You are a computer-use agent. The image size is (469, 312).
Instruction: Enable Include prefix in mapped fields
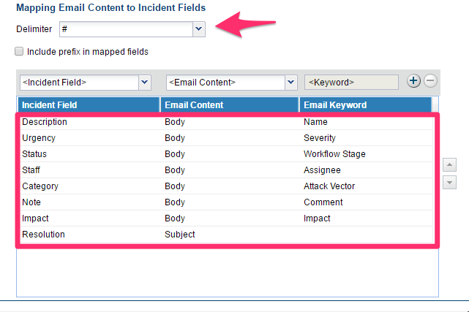[x=18, y=52]
